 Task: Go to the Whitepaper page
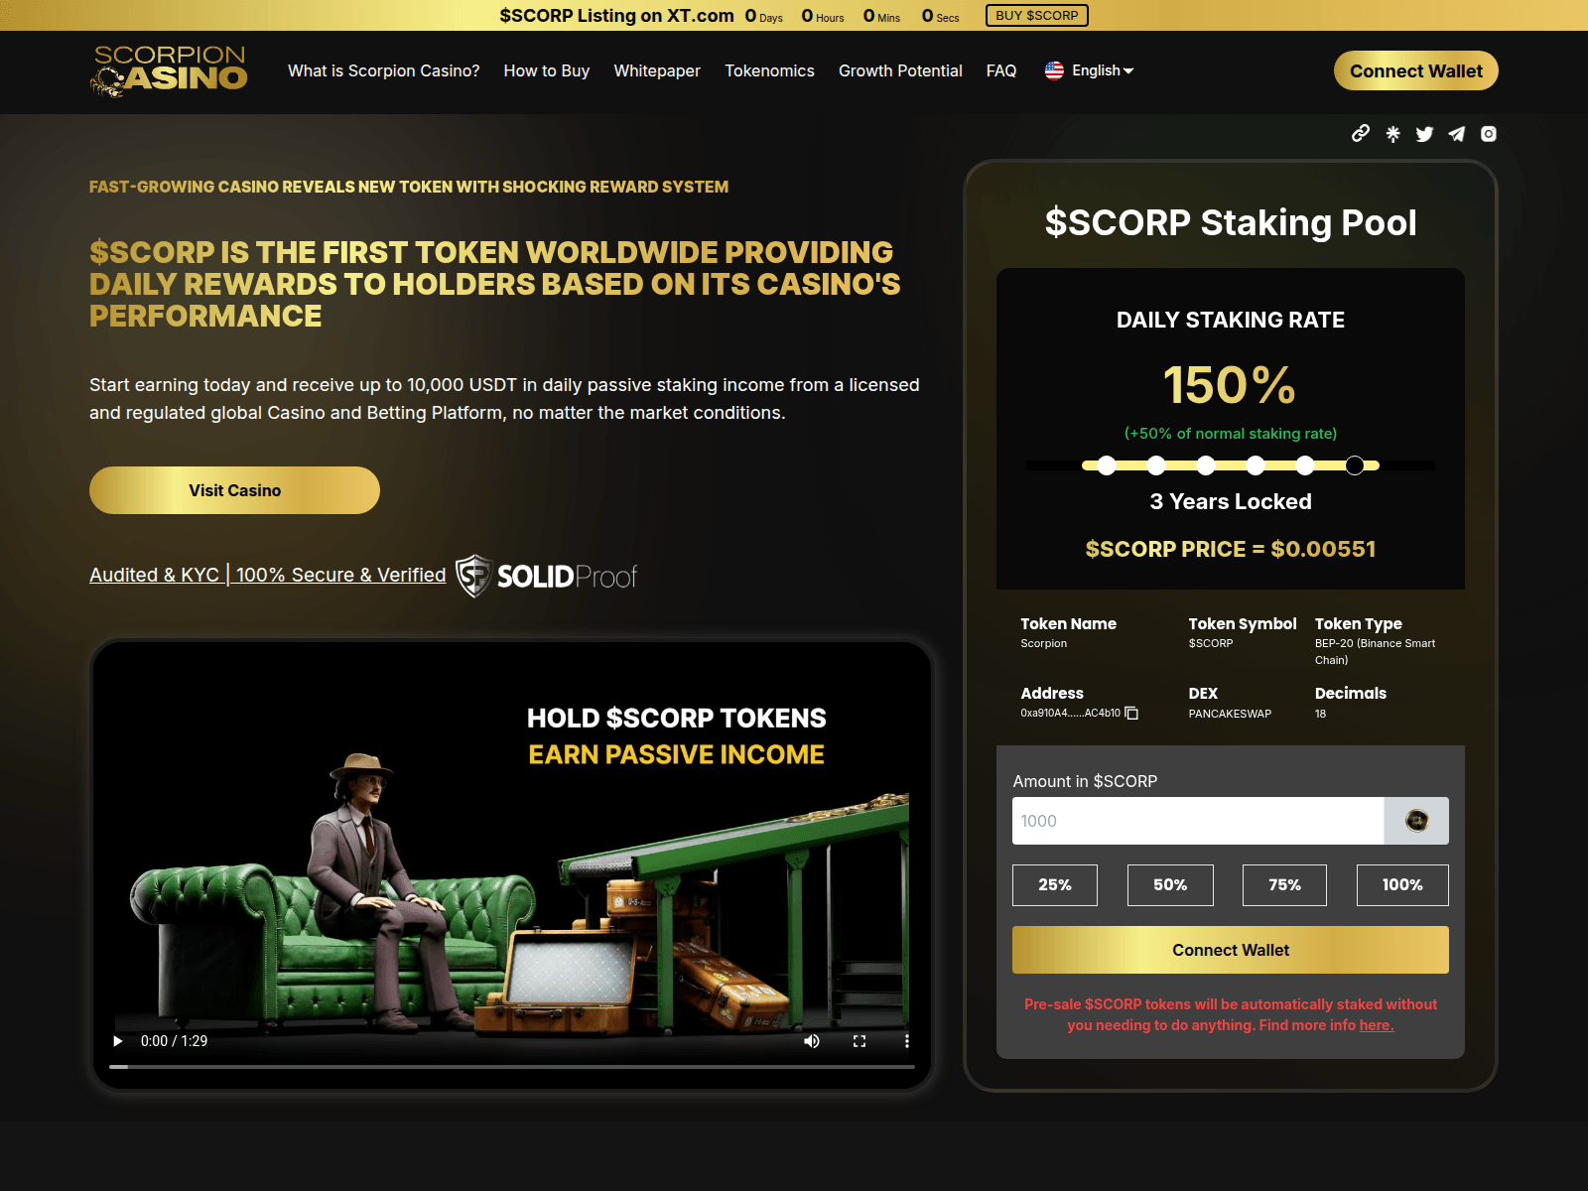click(657, 70)
